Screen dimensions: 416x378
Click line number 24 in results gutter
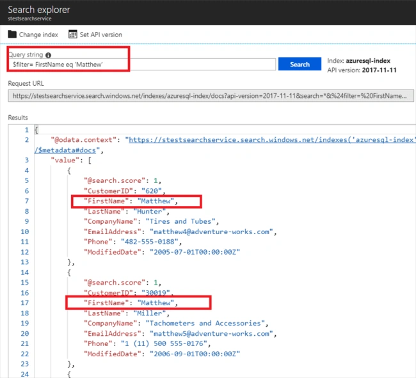[25, 374]
